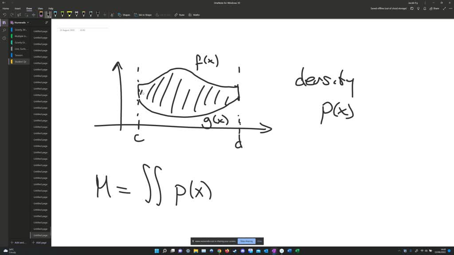Open Google Chrome from taskbar

click(x=219, y=251)
